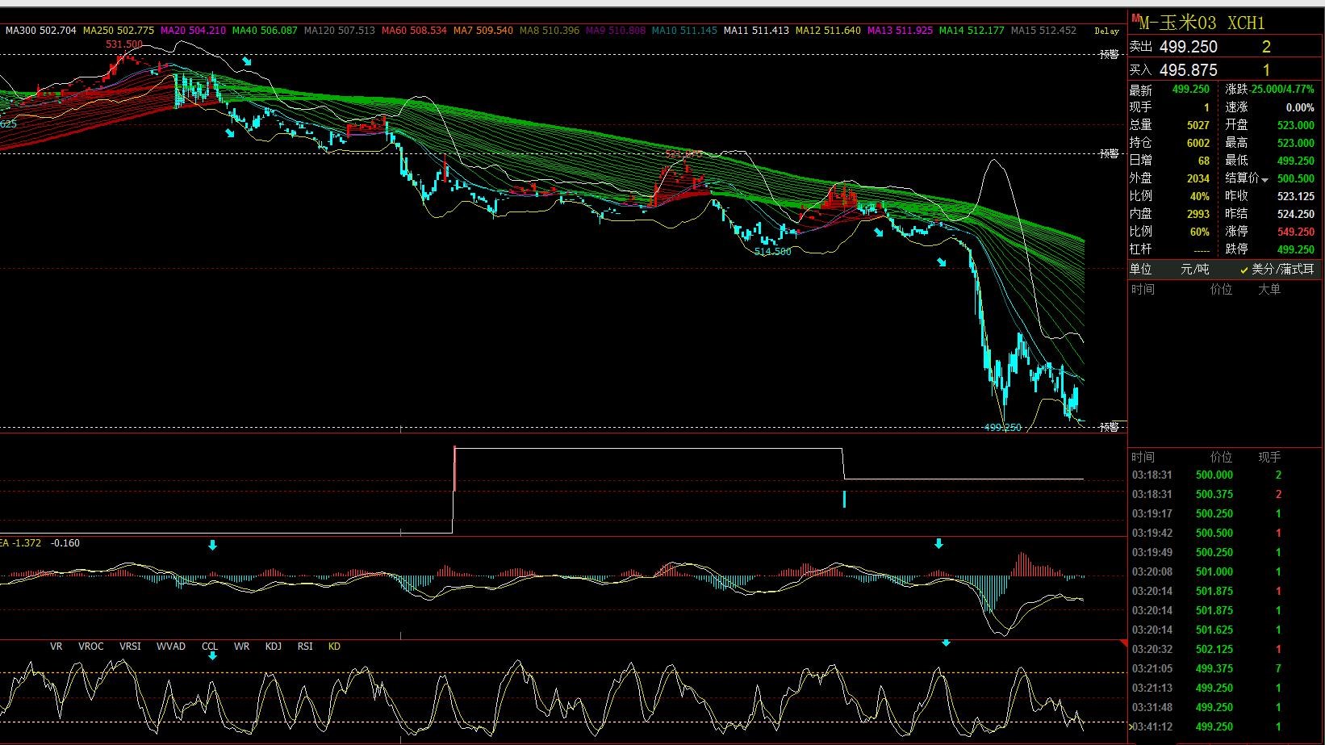Expand the 结算价 dropdown arrow
The height and width of the screenshot is (745, 1325).
point(1264,180)
